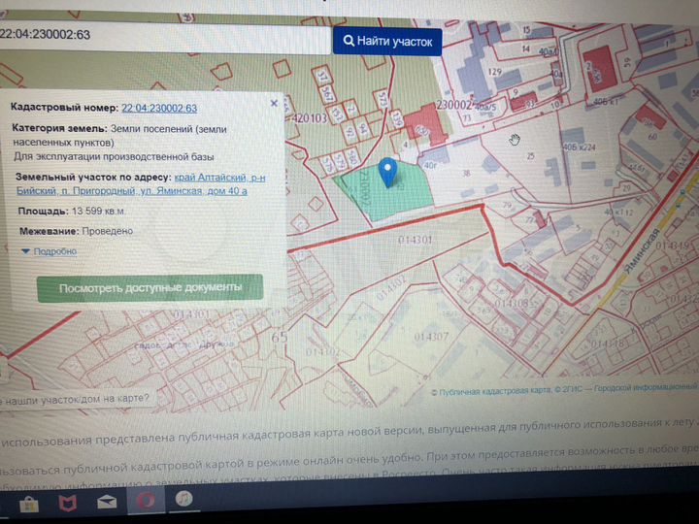Viewport: 699px width, 524px height.
Task: Expand the Подробно details section
Action: (x=50, y=251)
